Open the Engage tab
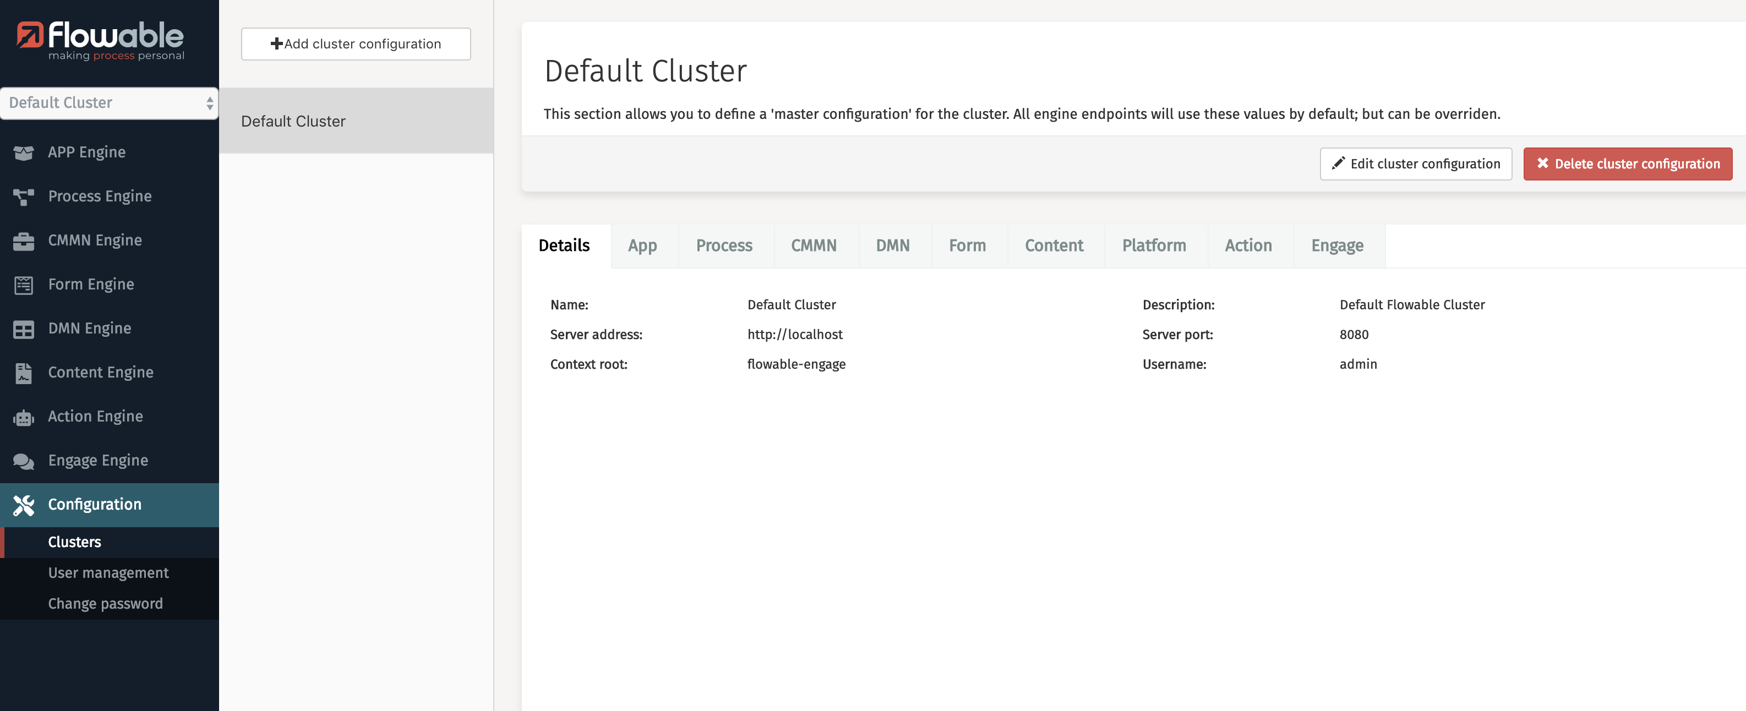Image resolution: width=1746 pixels, height=711 pixels. coord(1336,246)
